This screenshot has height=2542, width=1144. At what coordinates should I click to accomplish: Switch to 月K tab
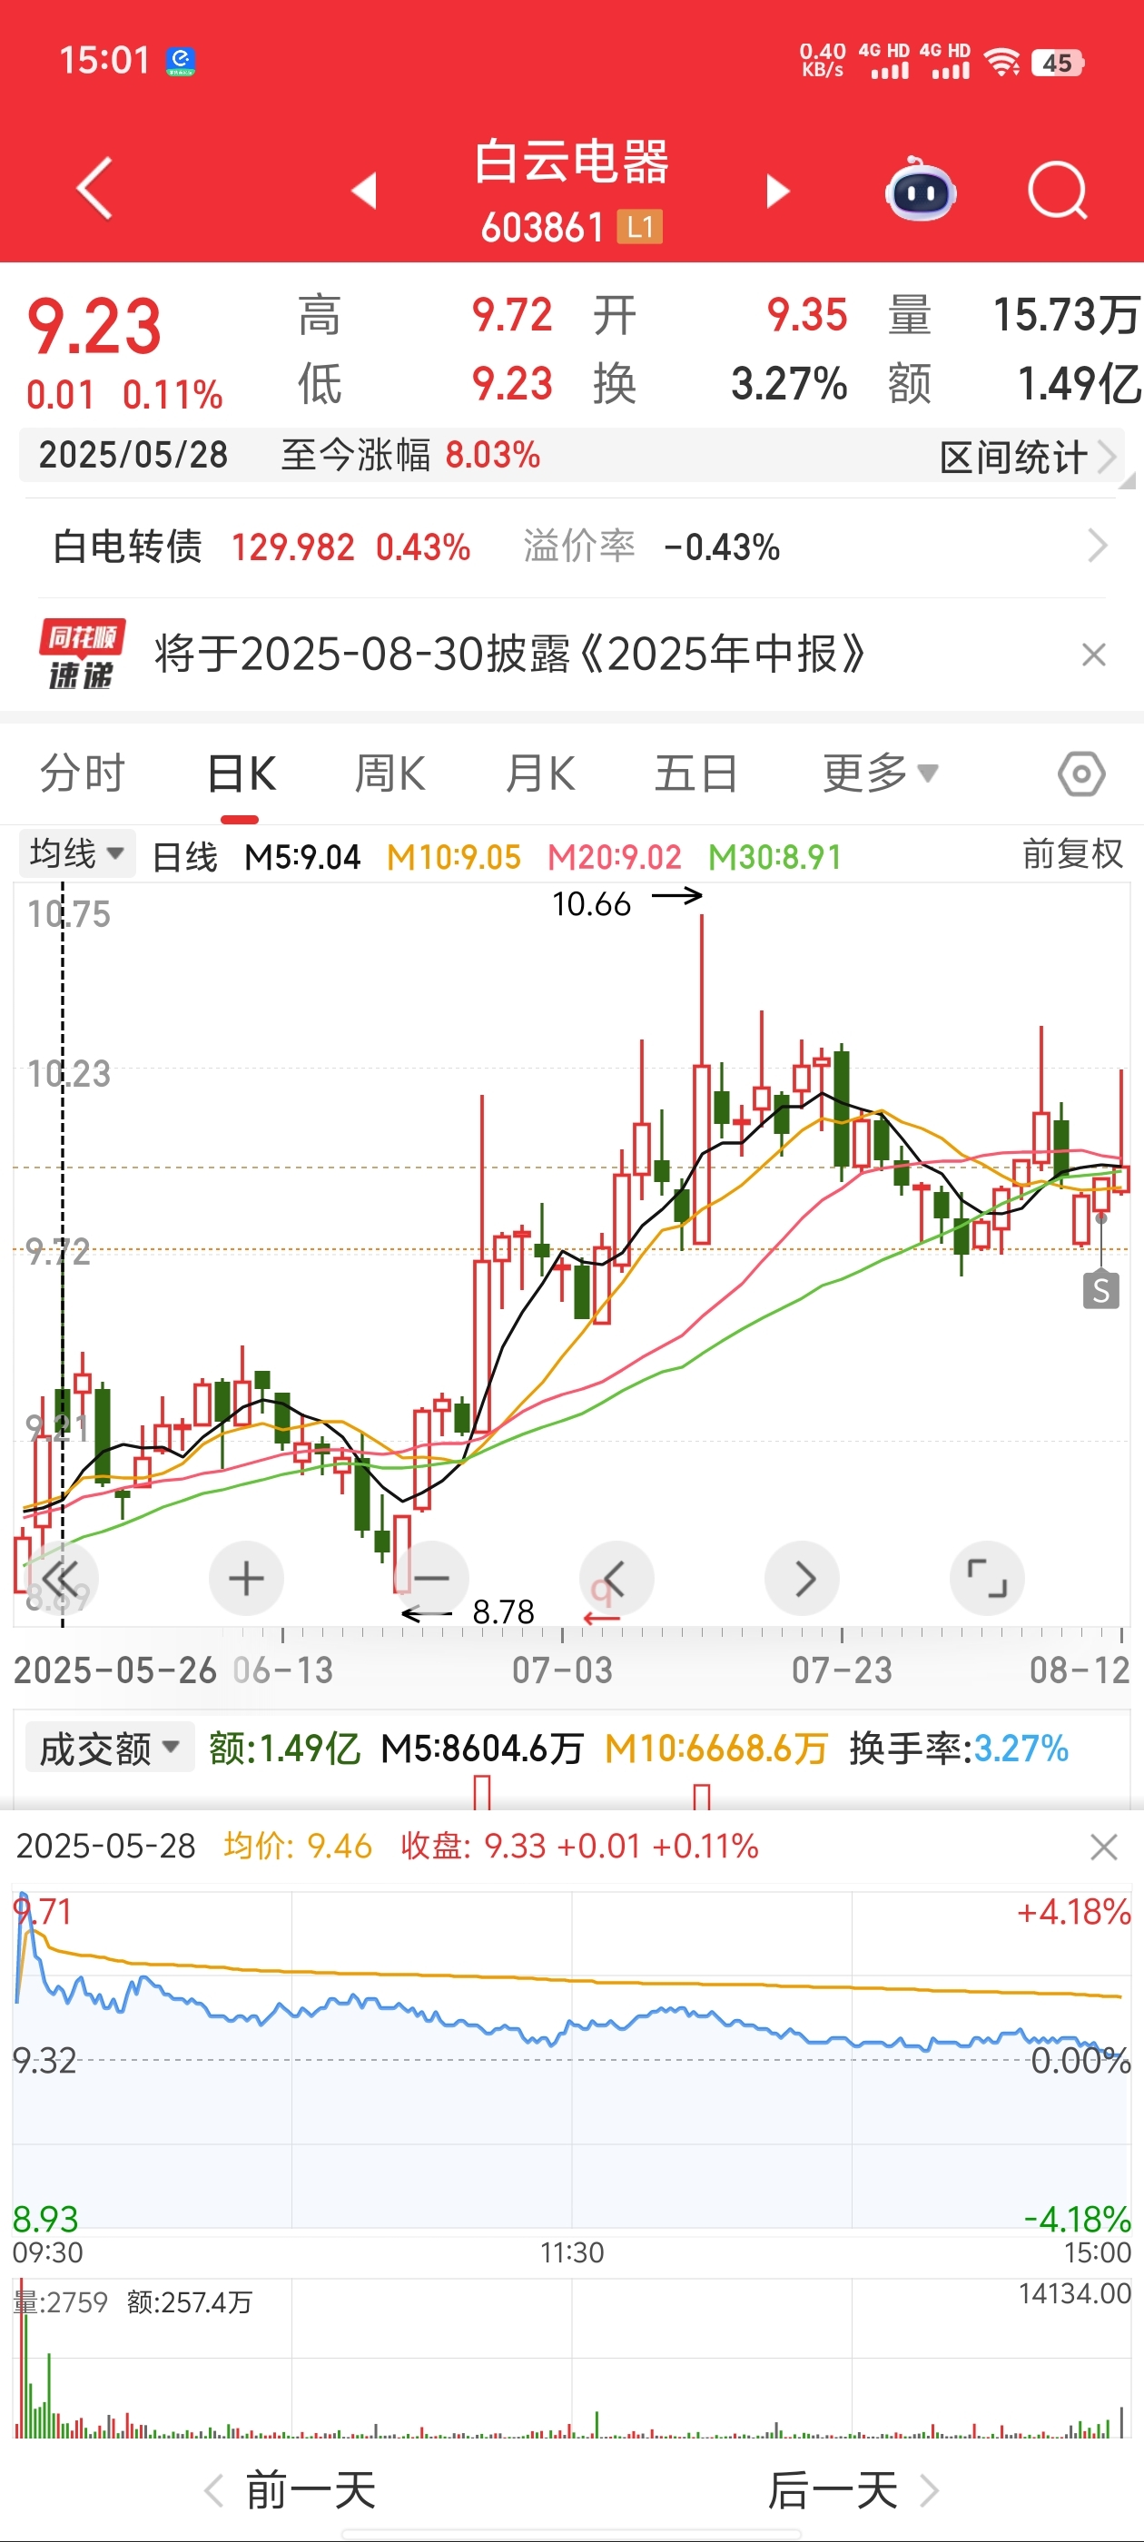click(x=540, y=773)
